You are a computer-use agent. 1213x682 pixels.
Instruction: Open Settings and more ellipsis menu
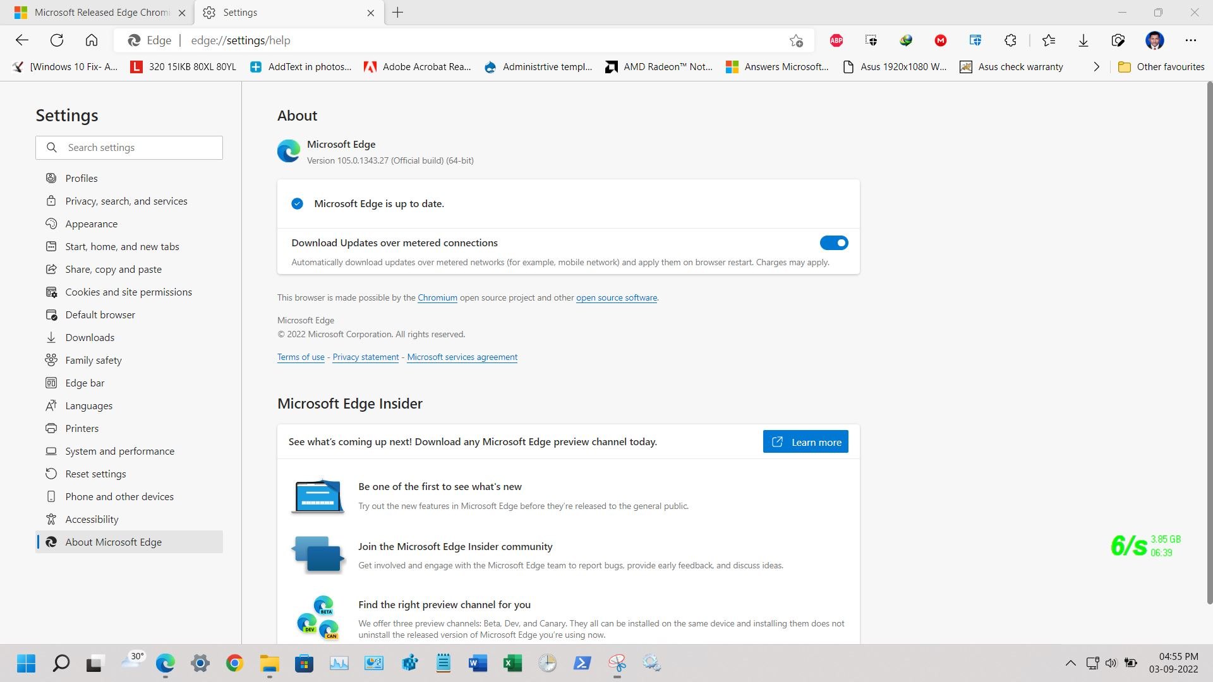pos(1191,40)
